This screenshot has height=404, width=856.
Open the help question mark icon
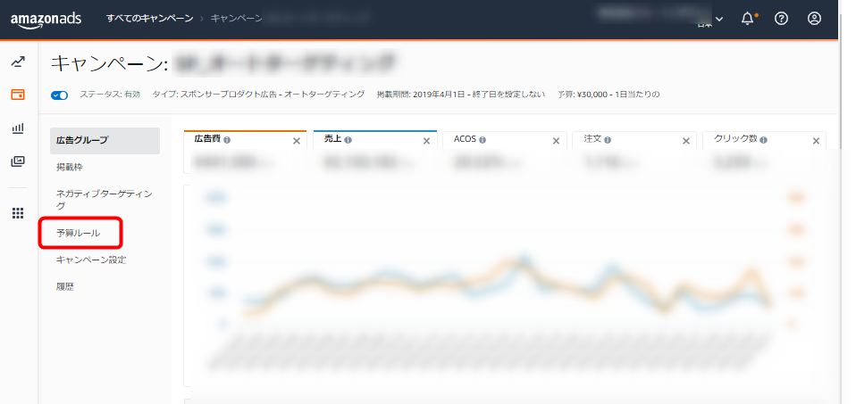tap(781, 19)
